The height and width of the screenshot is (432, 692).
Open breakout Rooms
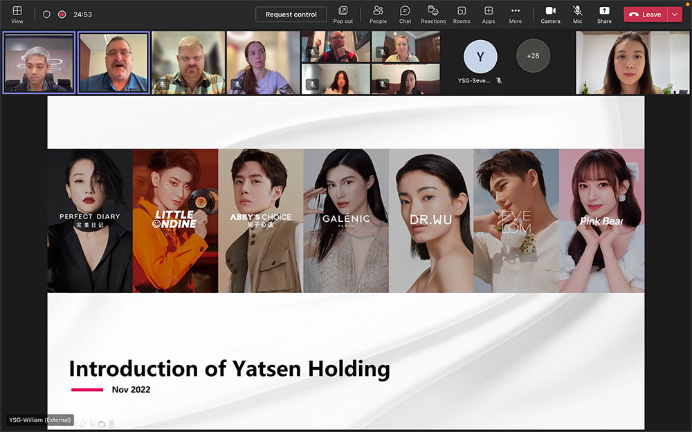pyautogui.click(x=462, y=14)
